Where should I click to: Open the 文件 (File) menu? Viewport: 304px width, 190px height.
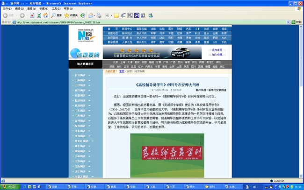tap(7, 9)
